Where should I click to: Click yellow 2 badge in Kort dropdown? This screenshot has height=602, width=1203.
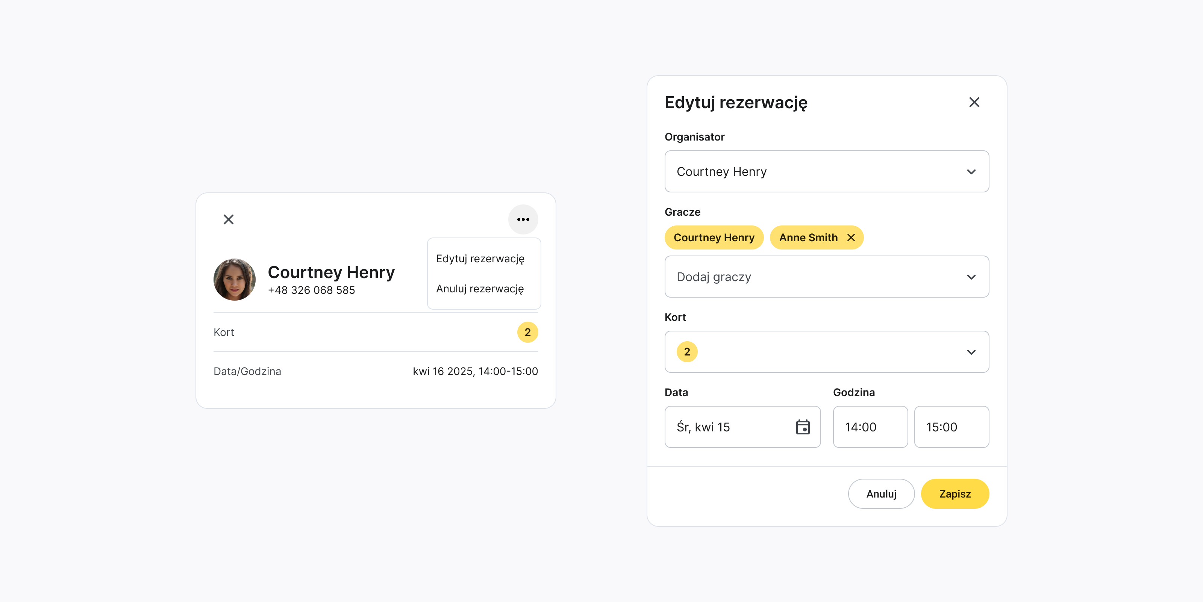tap(686, 352)
